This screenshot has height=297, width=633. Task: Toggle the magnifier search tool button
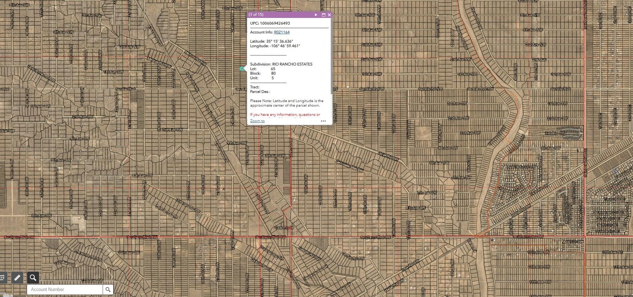(33, 278)
